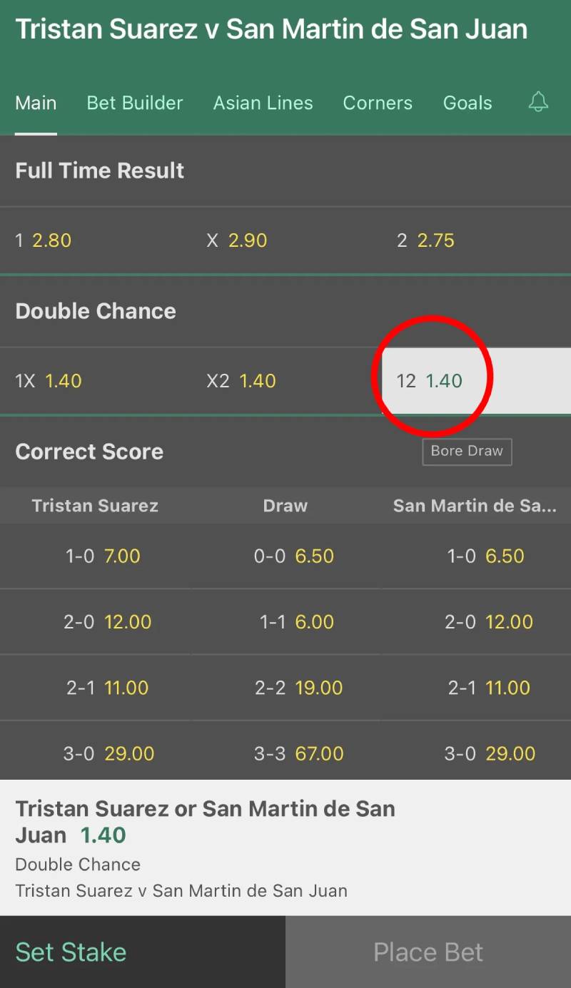Viewport: 571px width, 988px height.
Task: Switch to the Bet Builder tab
Action: pyautogui.click(x=134, y=102)
